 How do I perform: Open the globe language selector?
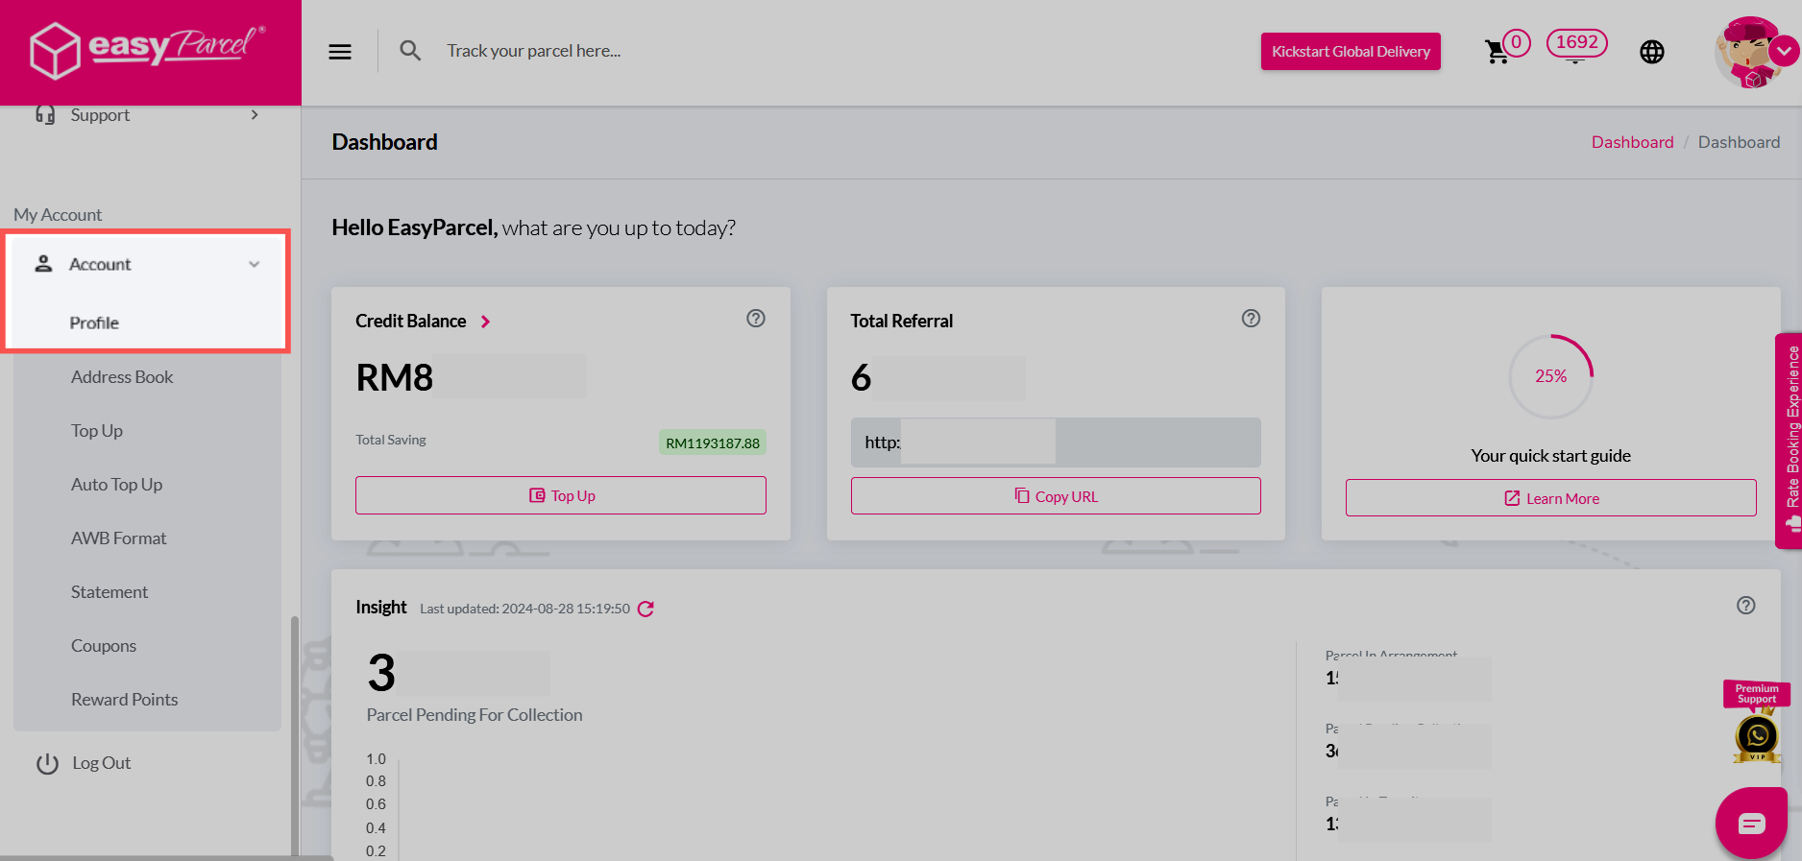pyautogui.click(x=1652, y=52)
